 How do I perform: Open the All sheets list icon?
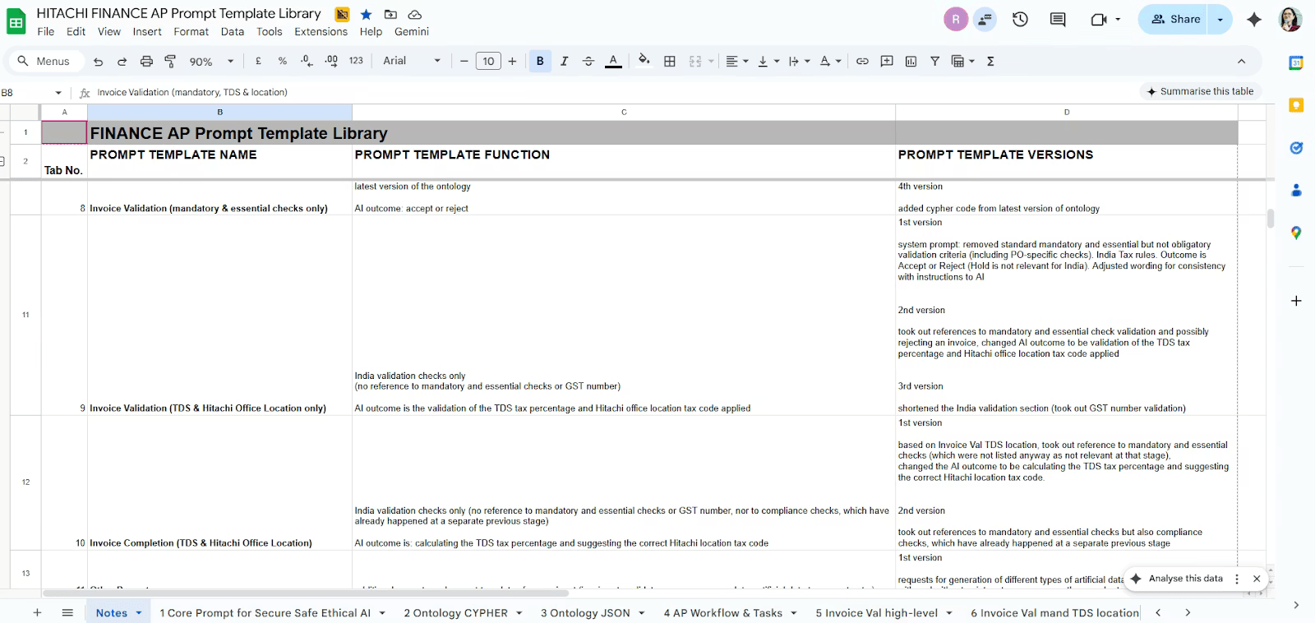point(68,612)
